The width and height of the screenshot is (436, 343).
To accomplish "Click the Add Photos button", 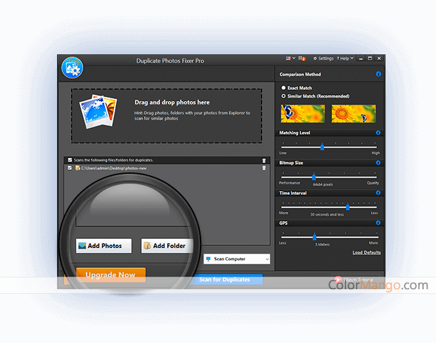I will pos(104,246).
